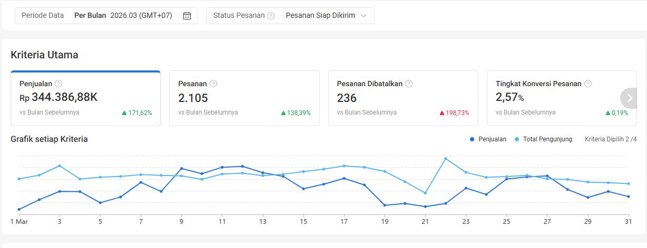Open the Periode Data date picker
This screenshot has height=248, width=647.
[x=106, y=16]
